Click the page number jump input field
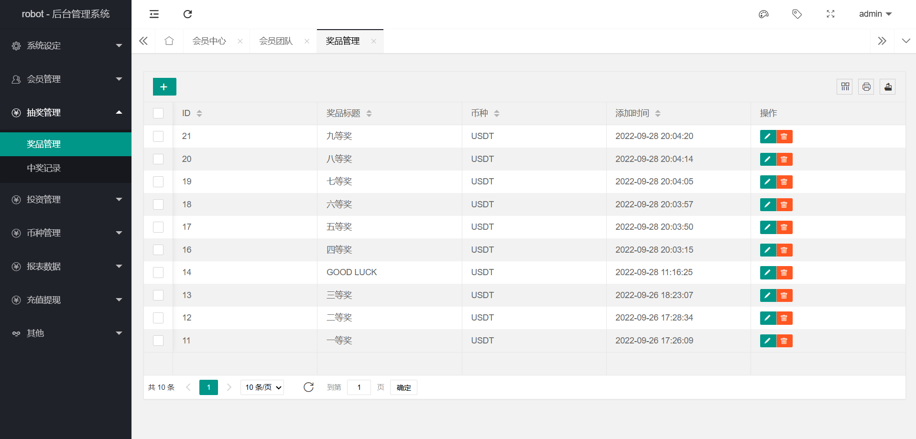This screenshot has height=439, width=916. 359,387
